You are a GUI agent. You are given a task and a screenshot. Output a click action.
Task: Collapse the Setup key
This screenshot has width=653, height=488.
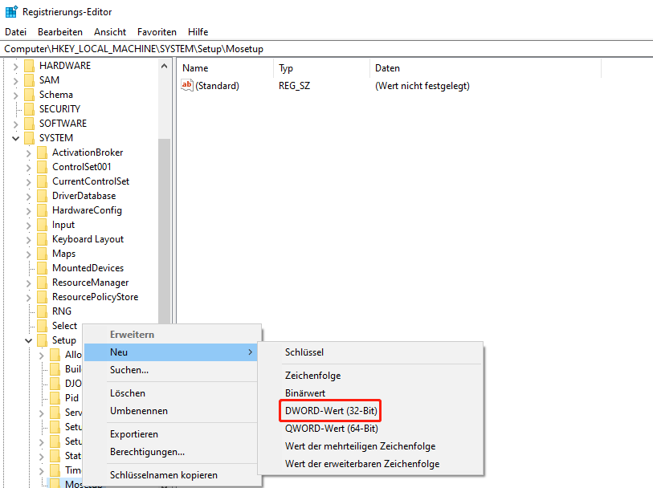pyautogui.click(x=29, y=341)
